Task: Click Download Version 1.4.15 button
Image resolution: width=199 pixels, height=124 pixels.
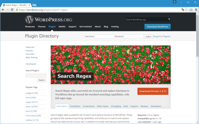Action: 153,91
